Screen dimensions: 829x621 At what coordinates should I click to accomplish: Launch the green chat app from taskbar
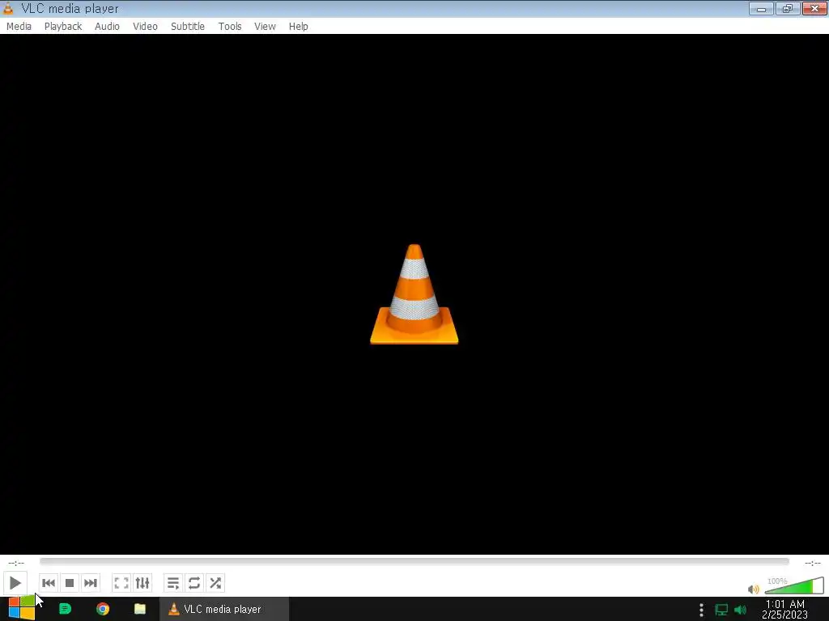[65, 609]
